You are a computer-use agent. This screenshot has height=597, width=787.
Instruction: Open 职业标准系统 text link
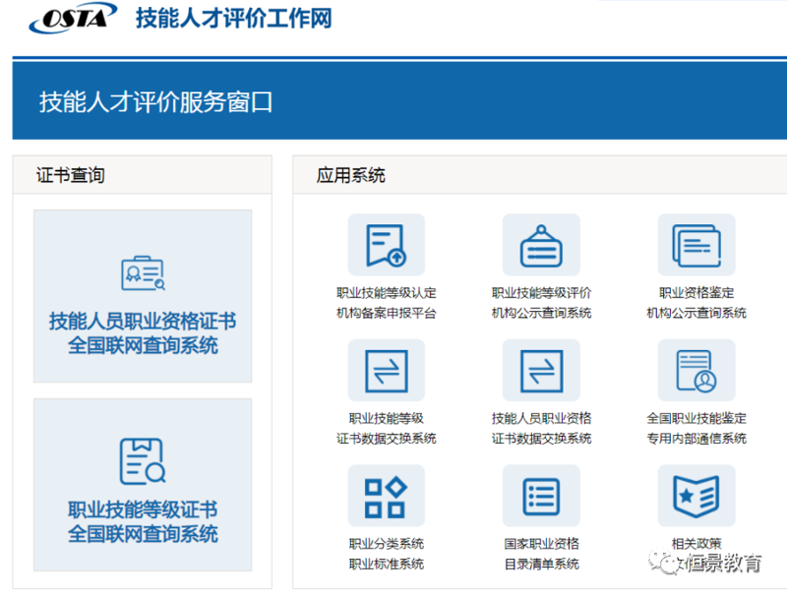[387, 564]
